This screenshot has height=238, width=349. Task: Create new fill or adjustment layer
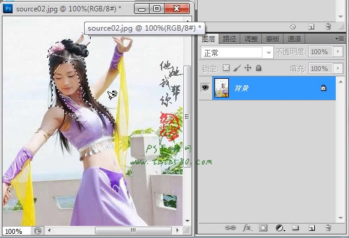tap(280, 228)
